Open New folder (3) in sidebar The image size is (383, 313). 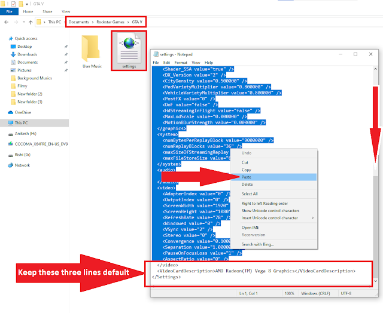click(26, 102)
